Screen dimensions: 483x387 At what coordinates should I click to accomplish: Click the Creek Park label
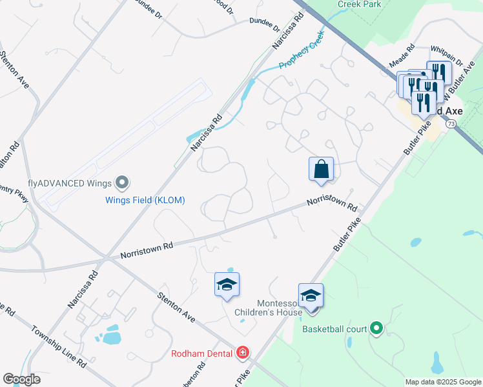click(x=360, y=5)
